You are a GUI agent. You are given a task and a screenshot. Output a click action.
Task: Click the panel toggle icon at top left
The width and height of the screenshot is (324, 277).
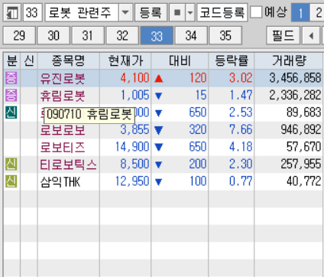(12, 12)
